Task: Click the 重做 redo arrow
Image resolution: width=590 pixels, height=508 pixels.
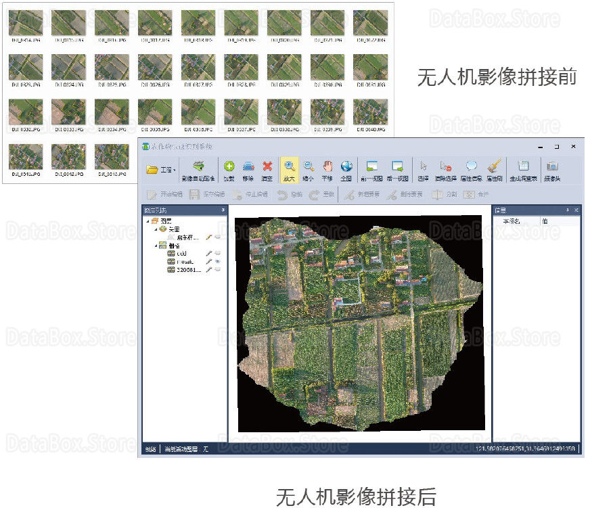Action: (x=321, y=194)
